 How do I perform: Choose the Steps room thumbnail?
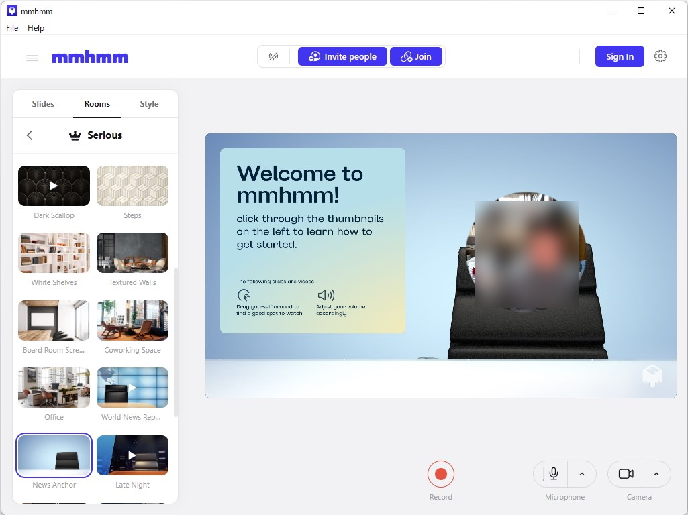point(132,186)
